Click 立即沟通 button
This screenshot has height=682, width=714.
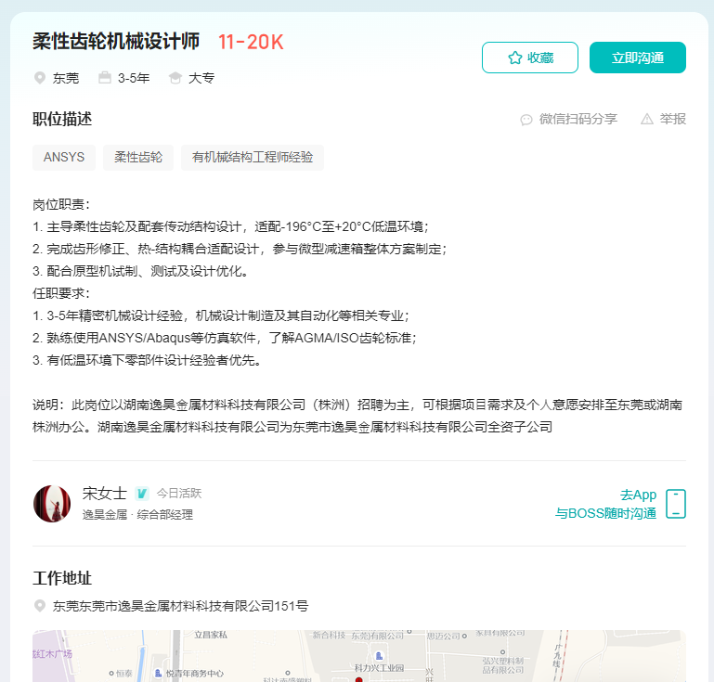[638, 58]
